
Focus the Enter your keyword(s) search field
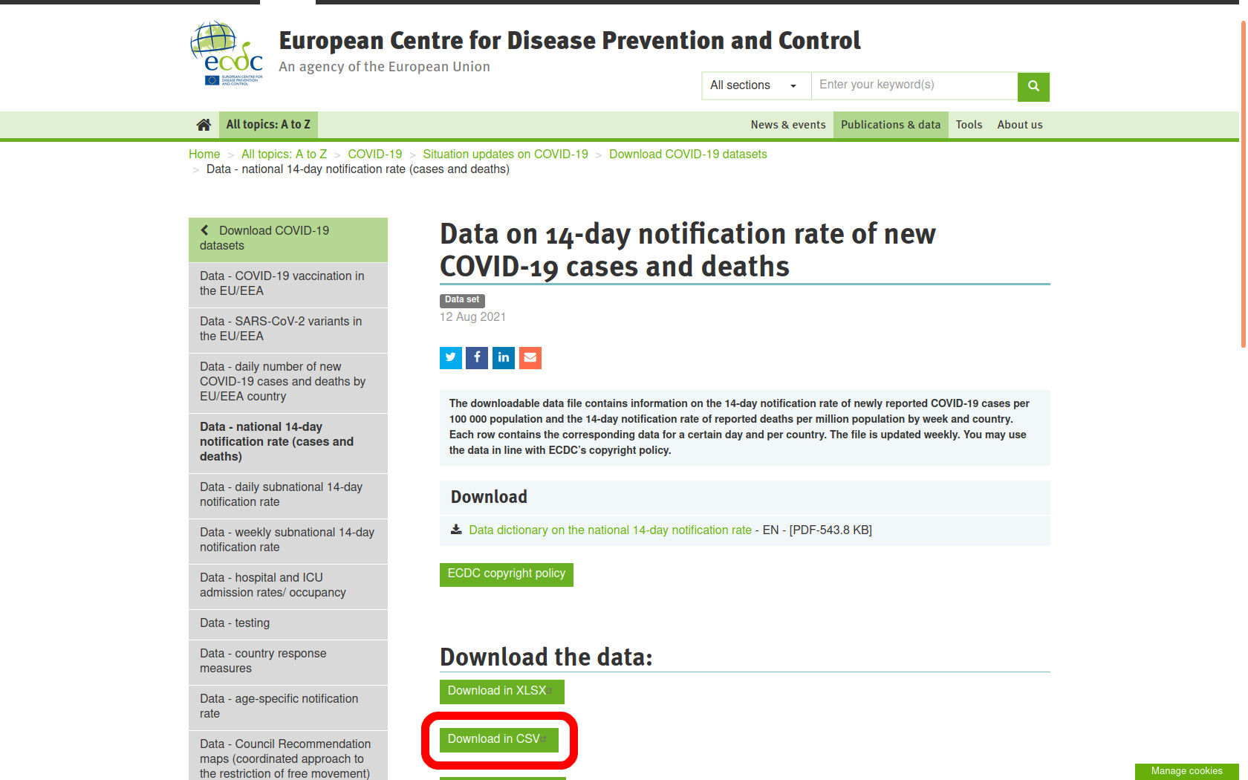[914, 85]
